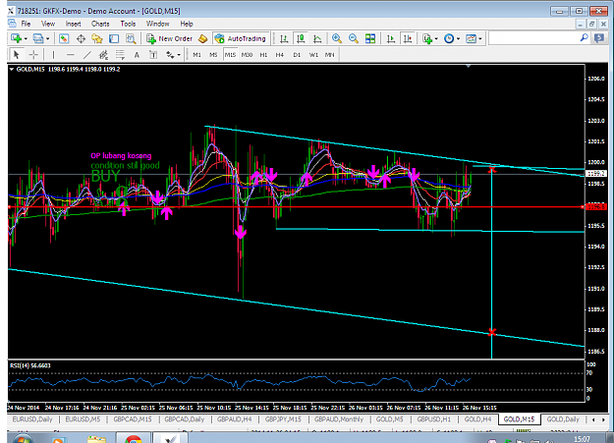This screenshot has height=443, width=614.
Task: Select the Vertical Line tool
Action: pos(53,54)
